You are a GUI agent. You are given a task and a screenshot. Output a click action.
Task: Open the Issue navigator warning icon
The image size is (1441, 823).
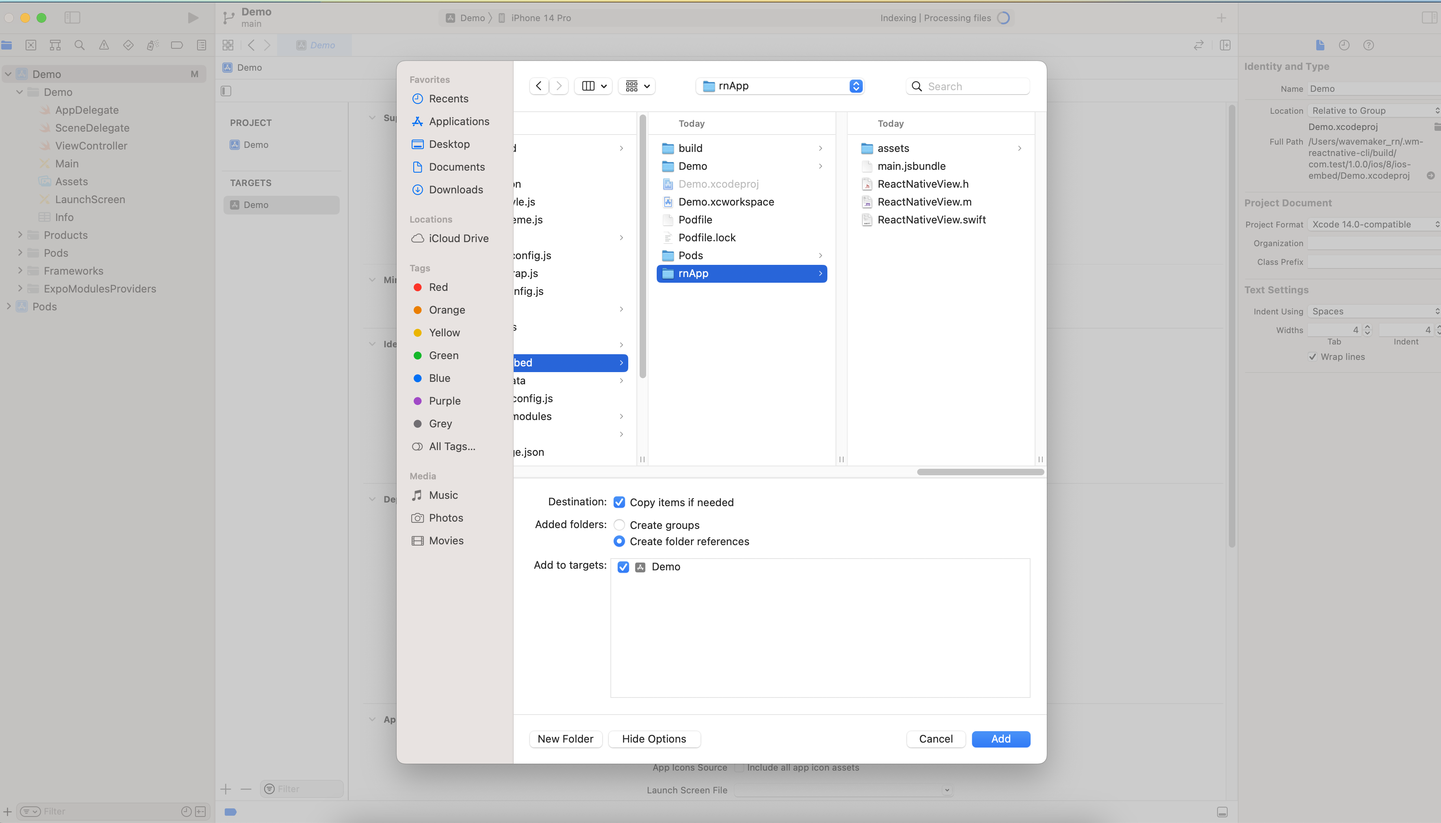click(x=104, y=45)
